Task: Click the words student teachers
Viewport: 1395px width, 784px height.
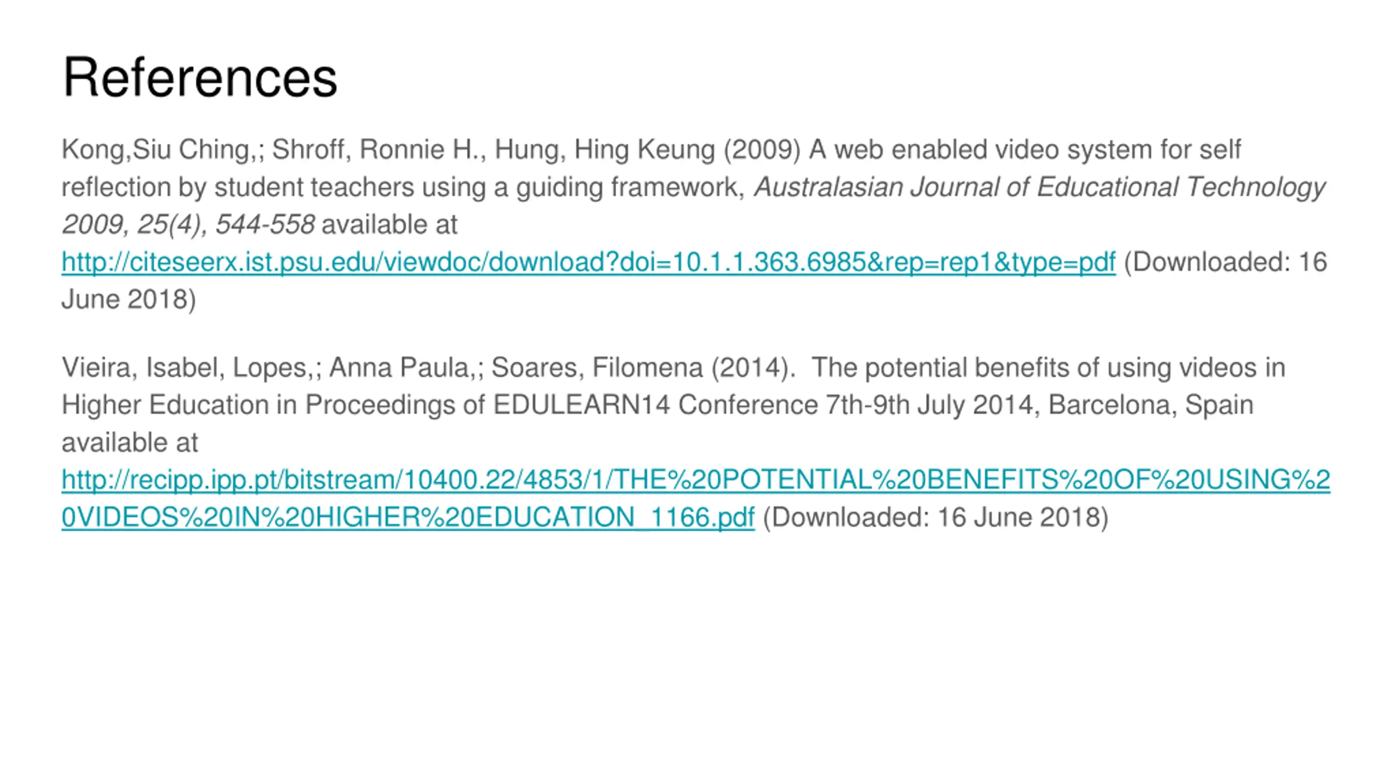Action: pyautogui.click(x=314, y=187)
